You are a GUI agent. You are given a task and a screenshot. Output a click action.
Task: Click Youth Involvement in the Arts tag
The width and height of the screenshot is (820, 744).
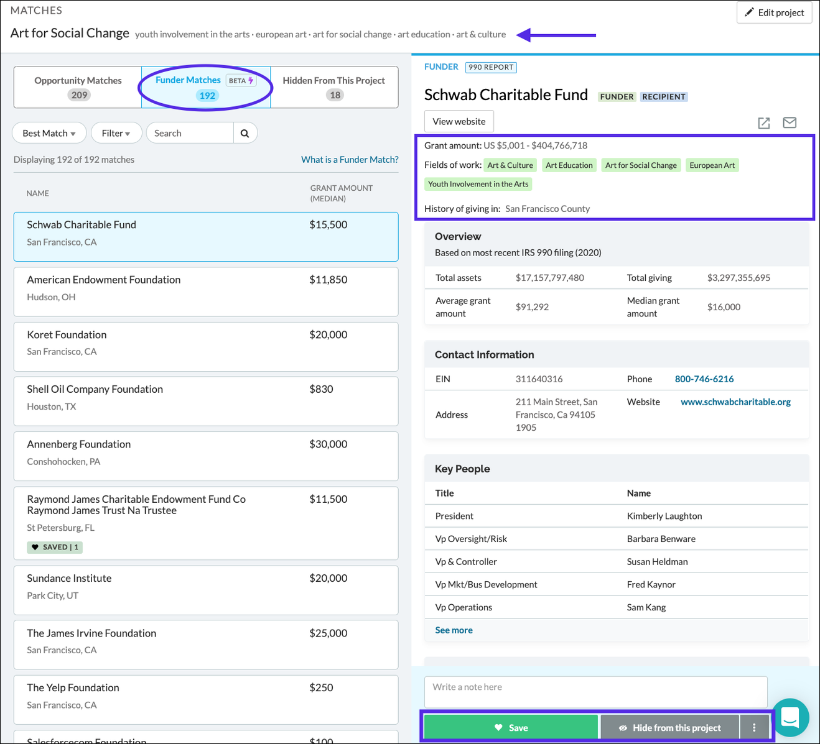point(478,184)
